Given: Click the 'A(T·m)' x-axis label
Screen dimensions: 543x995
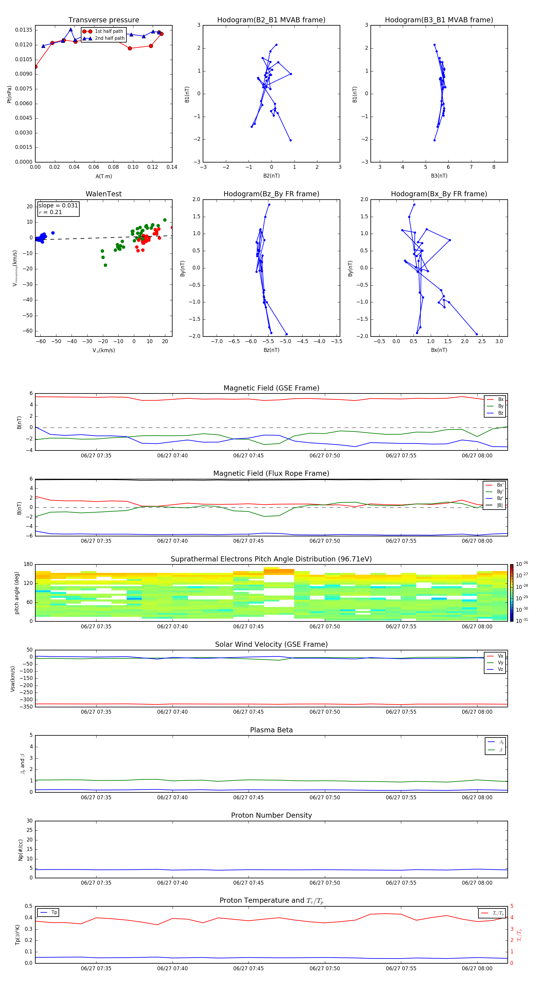Looking at the screenshot, I should tap(103, 176).
